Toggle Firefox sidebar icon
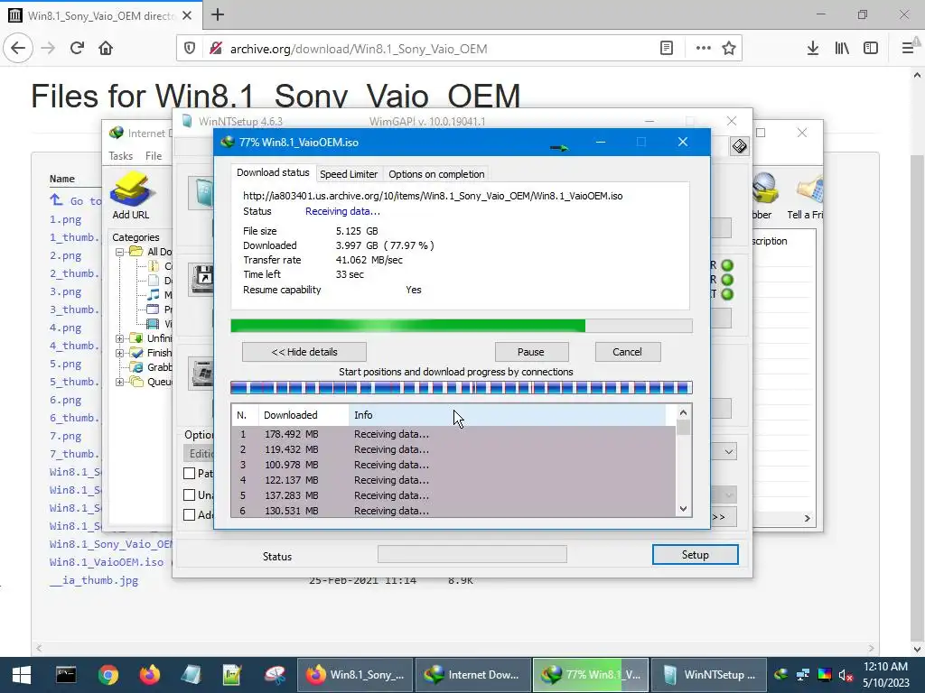This screenshot has height=693, width=925. coord(871,49)
